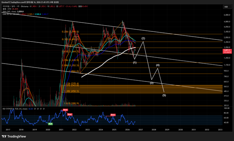This screenshot has width=234, height=141.
Task: Click the 415.0 price axis label
Action: (226, 96)
